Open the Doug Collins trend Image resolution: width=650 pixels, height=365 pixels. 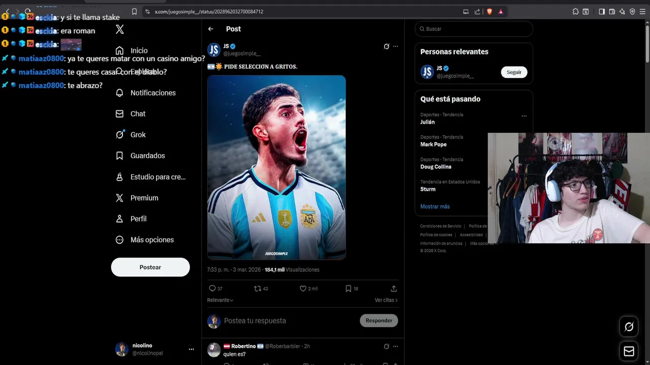click(436, 167)
